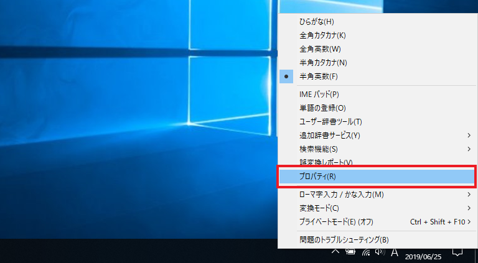Expand ローマ字入力 / かな入力(M) submenu
This screenshot has width=478, height=263.
(x=341, y=195)
